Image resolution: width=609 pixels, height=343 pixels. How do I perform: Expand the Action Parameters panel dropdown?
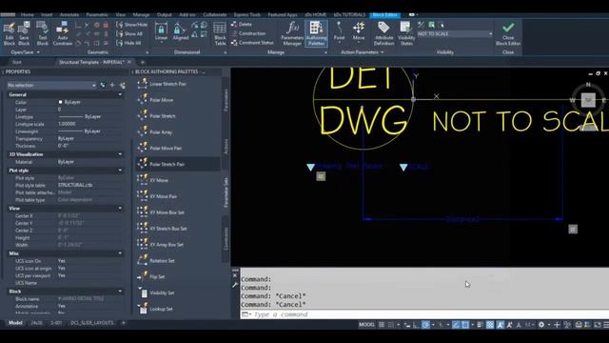362,52
